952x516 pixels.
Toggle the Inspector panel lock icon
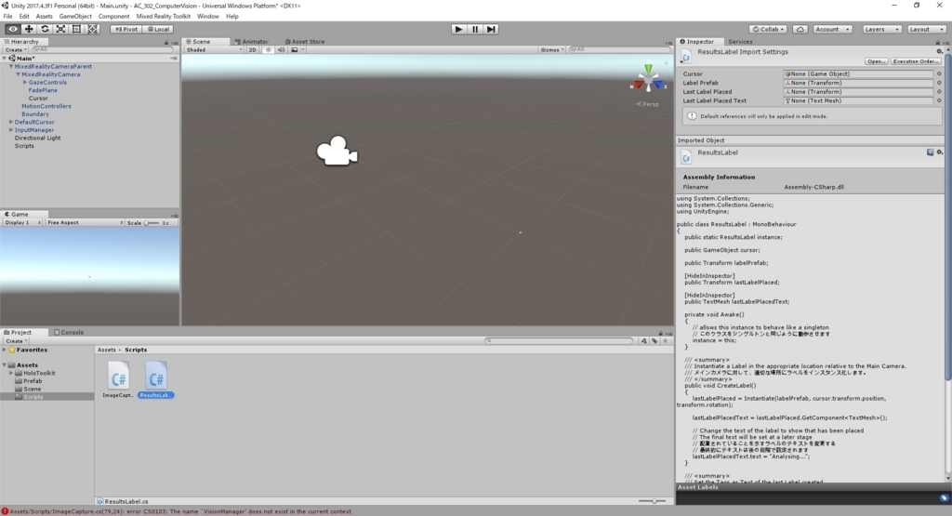pos(937,43)
